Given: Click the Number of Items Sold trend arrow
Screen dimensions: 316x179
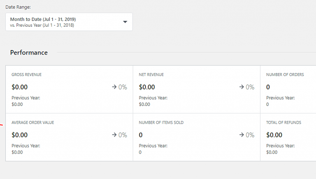Looking at the screenshot, I should click(x=242, y=135).
